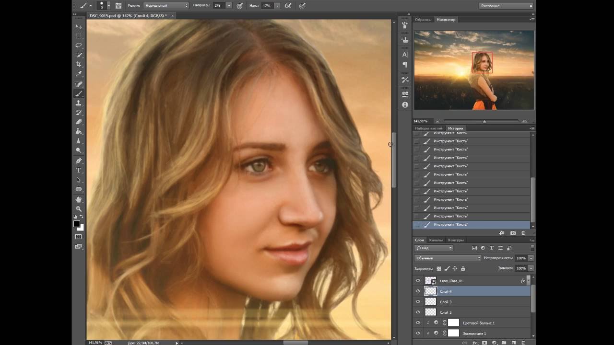Viewport: 614px width, 345px height.
Task: Select the Lasso tool
Action: (x=79, y=46)
